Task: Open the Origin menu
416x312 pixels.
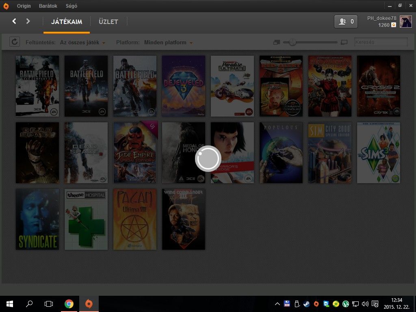Action: pyautogui.click(x=24, y=6)
